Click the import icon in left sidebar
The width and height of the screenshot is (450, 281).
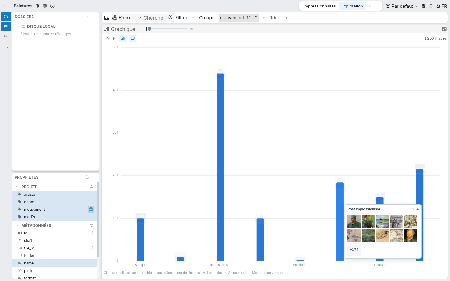click(6, 36)
